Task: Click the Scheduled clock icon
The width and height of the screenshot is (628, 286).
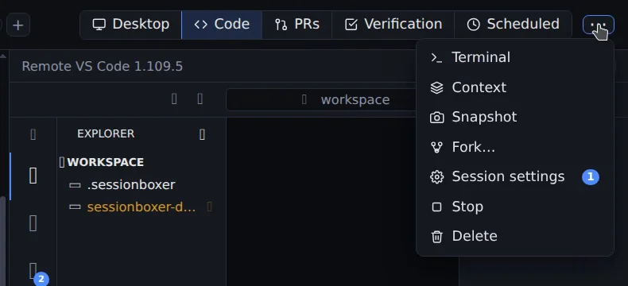Action: [474, 25]
